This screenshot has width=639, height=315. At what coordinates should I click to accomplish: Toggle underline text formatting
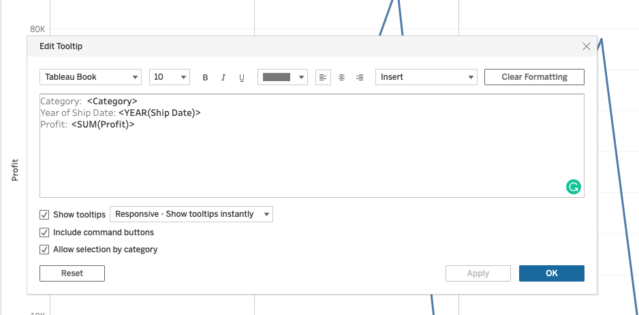click(x=242, y=77)
